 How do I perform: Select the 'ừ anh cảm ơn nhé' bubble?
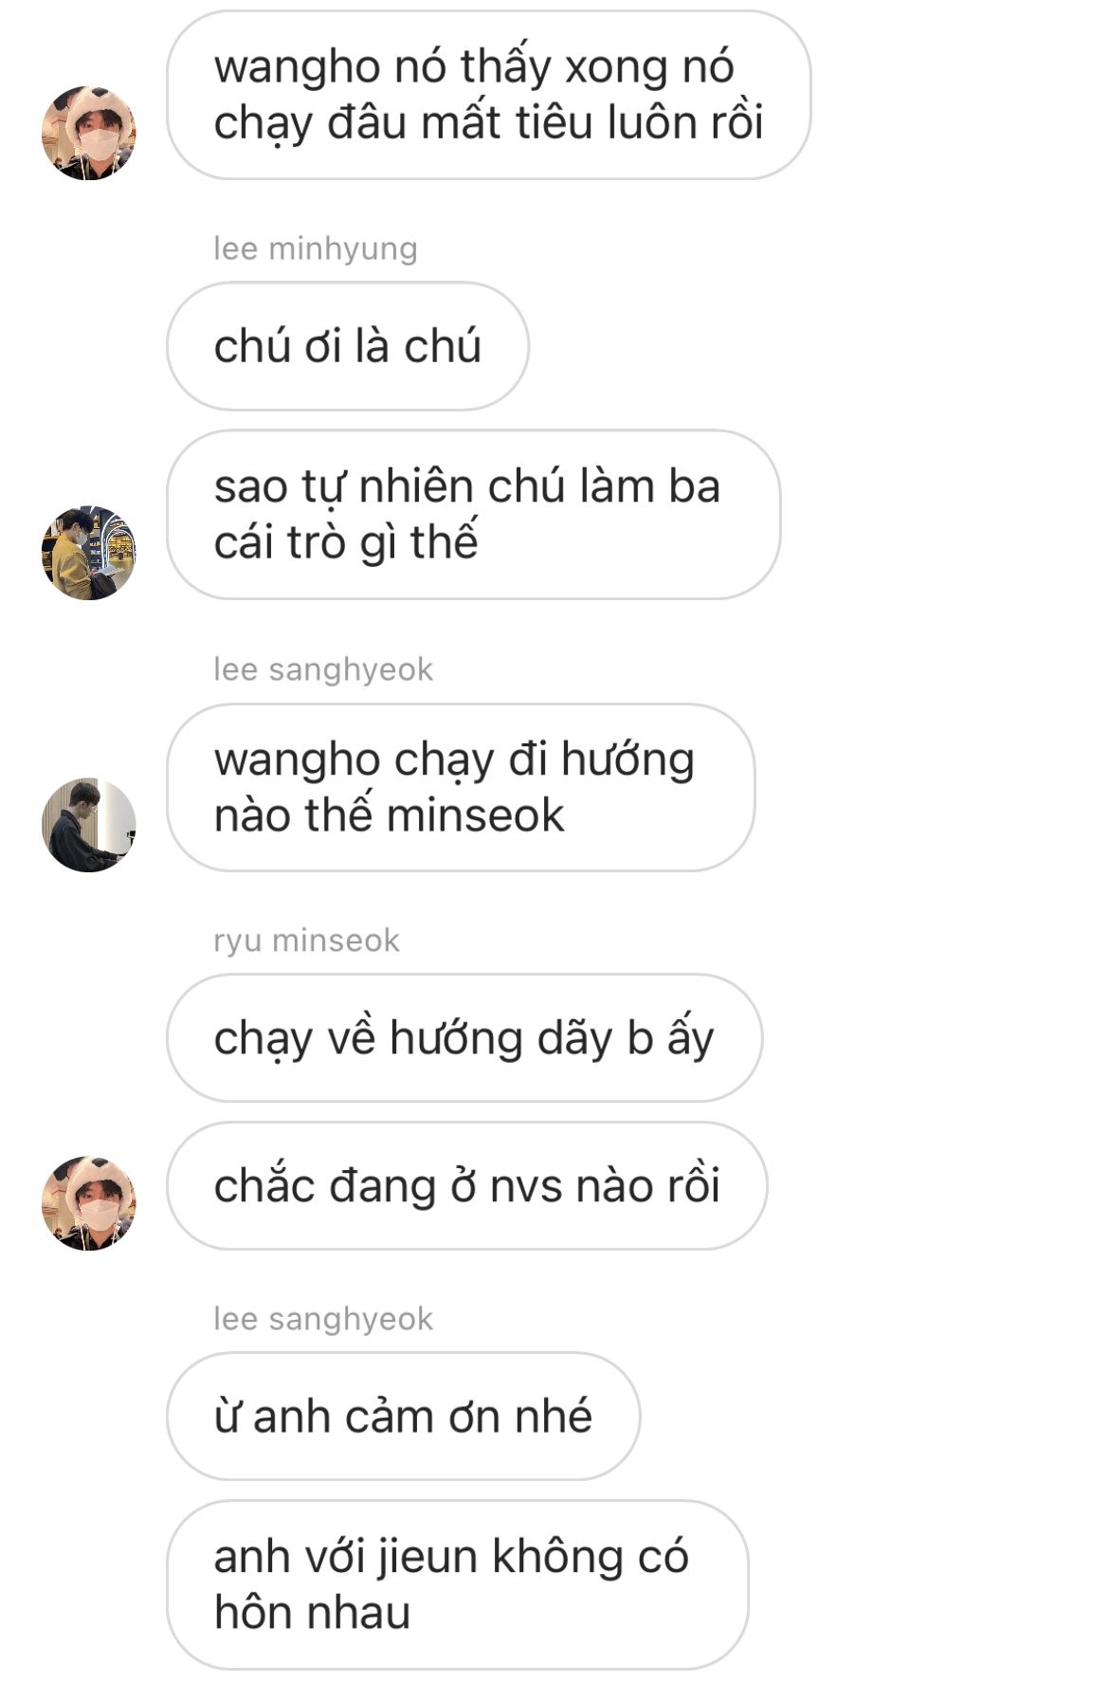click(x=404, y=1416)
